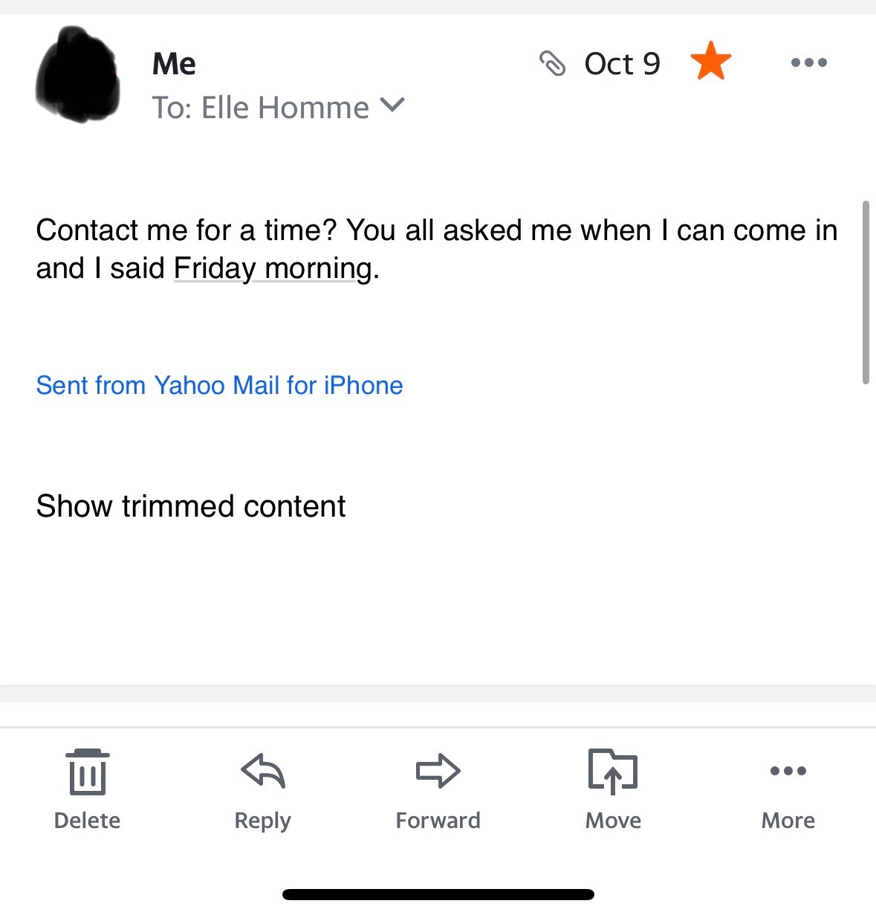876x918 pixels.
Task: Unstar the message with the orange star
Action: [711, 62]
